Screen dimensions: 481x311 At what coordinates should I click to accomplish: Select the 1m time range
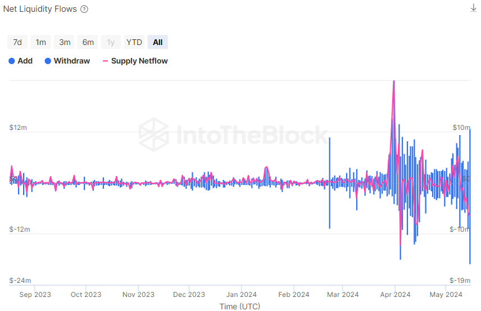[x=41, y=42]
